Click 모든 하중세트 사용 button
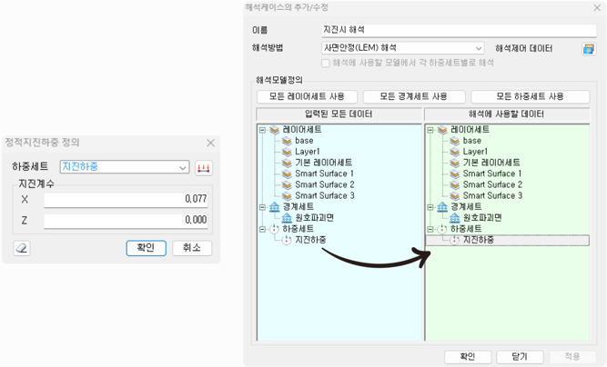 pyautogui.click(x=531, y=96)
